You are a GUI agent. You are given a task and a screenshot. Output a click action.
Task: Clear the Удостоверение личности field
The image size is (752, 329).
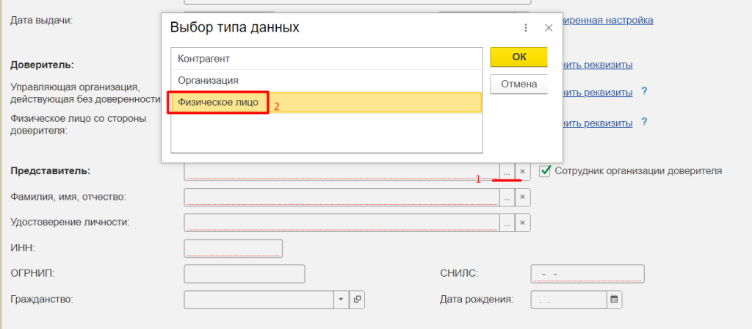(522, 223)
